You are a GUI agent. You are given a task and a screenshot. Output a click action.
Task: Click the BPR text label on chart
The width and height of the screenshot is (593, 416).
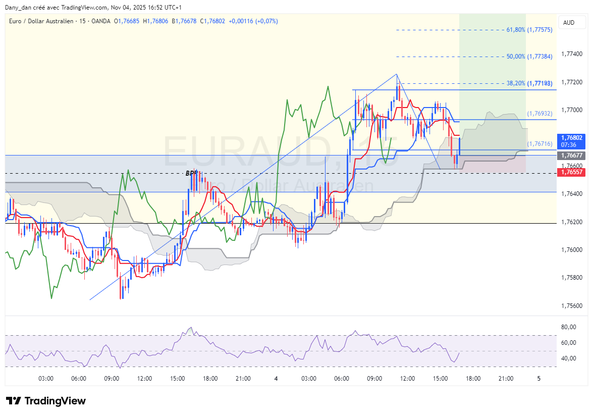click(191, 173)
